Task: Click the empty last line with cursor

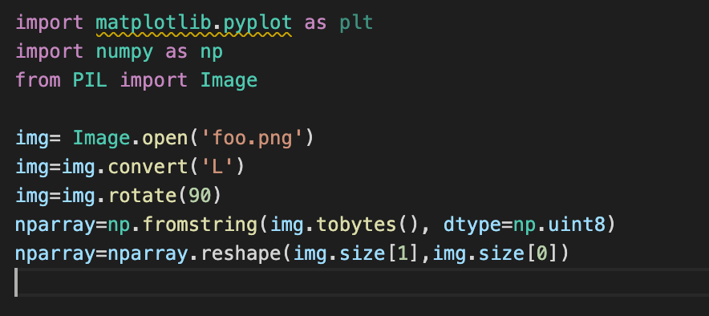Action: [x=362, y=282]
